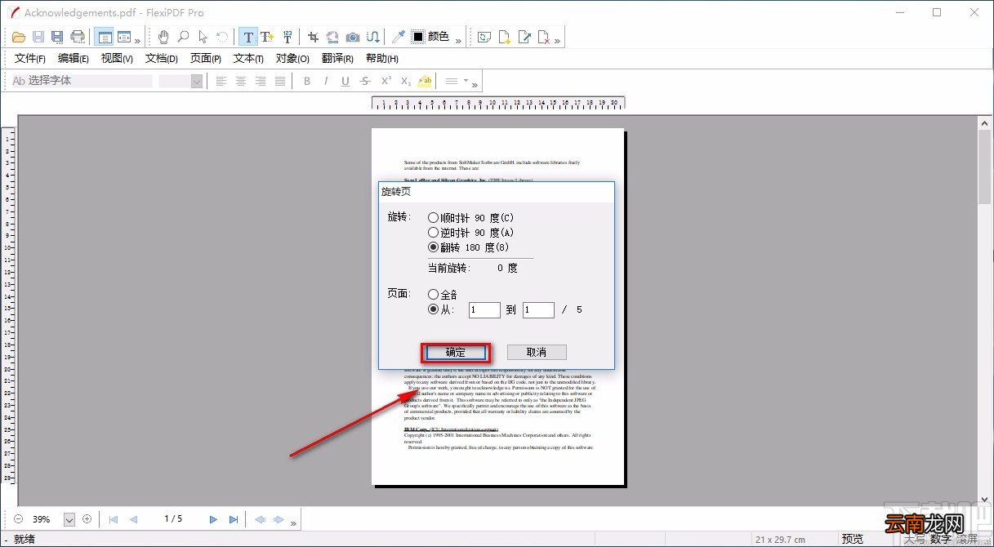The image size is (994, 547).
Task: Open the font selection box (选择字体)
Action: (x=81, y=81)
